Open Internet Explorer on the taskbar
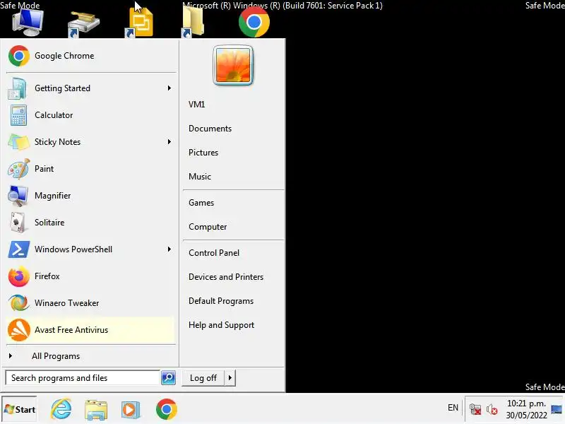This screenshot has height=424, width=565. (x=61, y=410)
